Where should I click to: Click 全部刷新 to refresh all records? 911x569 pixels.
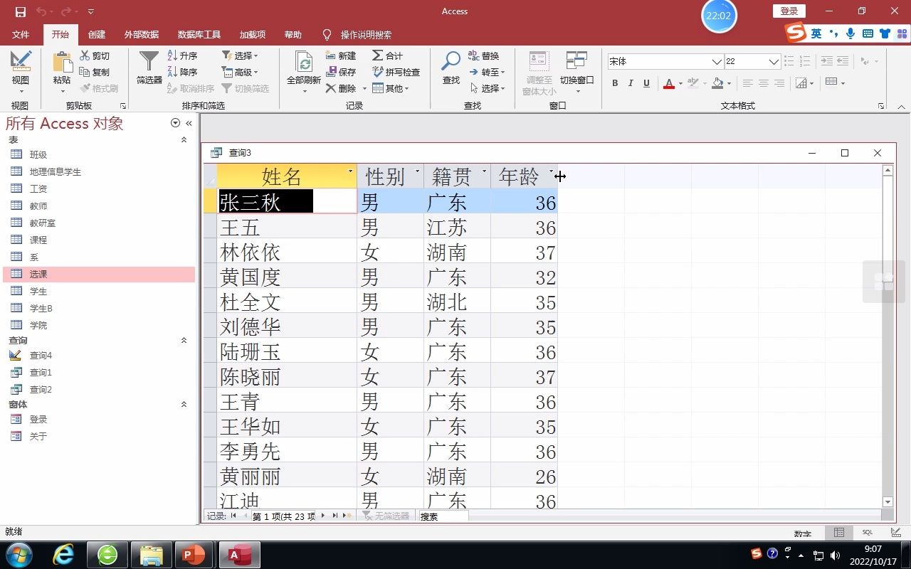[x=303, y=71]
